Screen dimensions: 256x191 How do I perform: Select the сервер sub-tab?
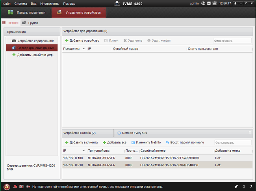[x=11, y=23]
